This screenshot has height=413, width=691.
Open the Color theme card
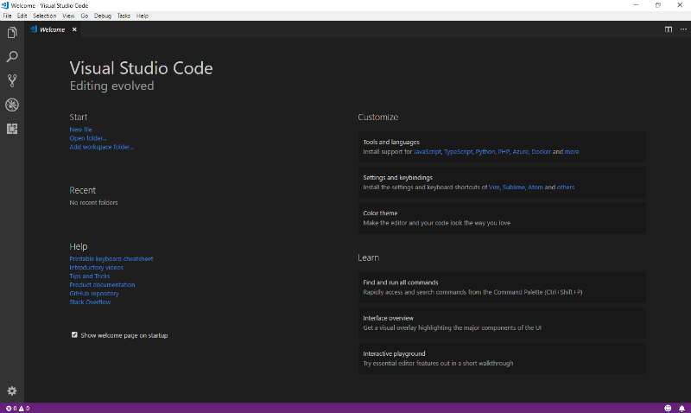[502, 218]
